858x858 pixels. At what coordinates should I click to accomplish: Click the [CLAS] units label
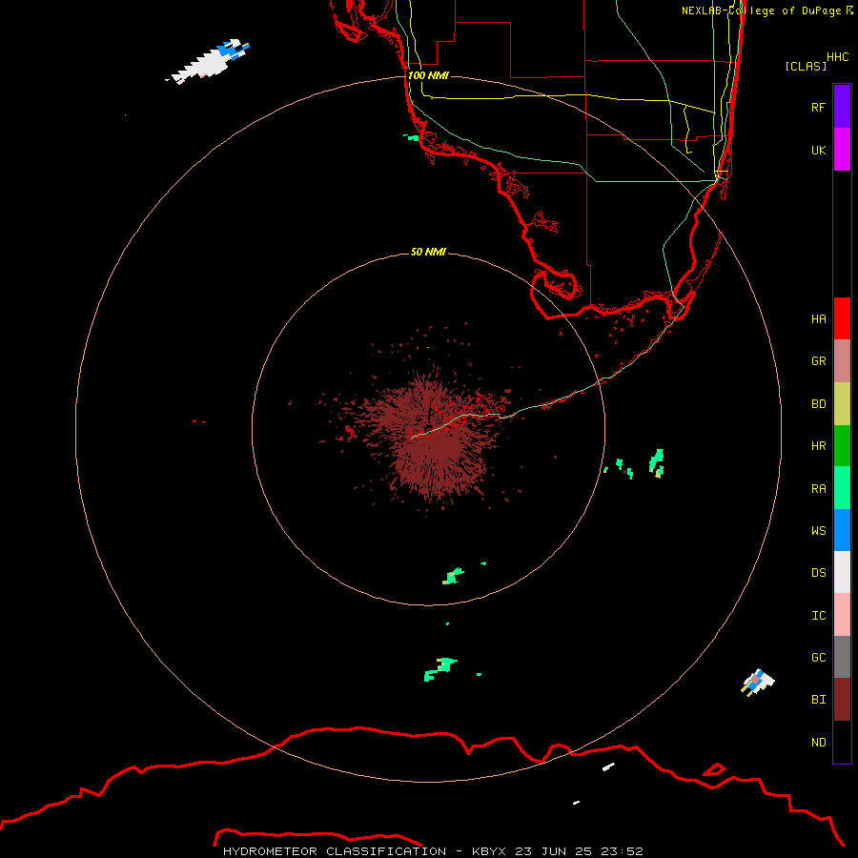[x=806, y=66]
